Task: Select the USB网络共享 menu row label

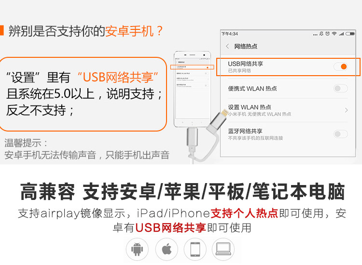Action: coord(245,64)
